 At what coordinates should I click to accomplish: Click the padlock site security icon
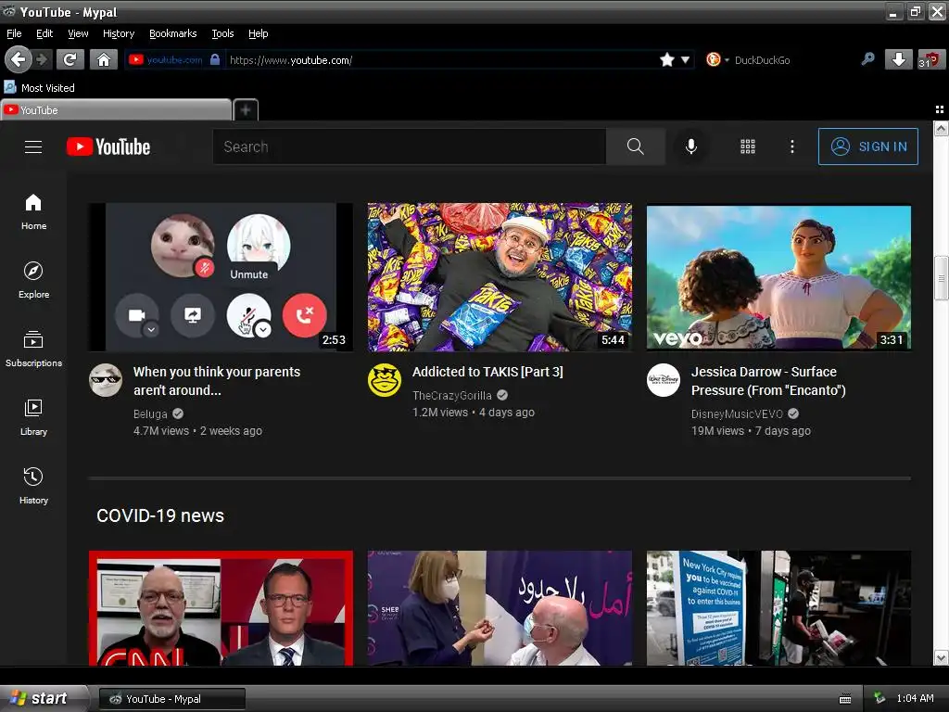pyautogui.click(x=214, y=59)
